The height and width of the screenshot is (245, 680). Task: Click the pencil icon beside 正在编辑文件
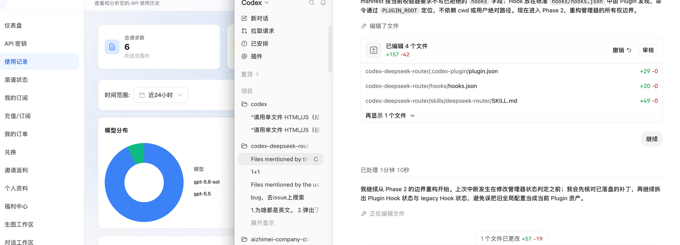tap(364, 213)
